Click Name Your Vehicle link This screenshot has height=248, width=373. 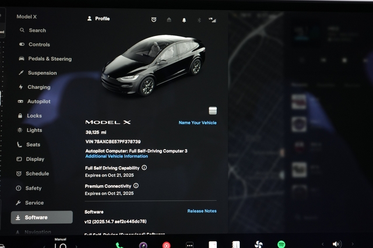(x=198, y=123)
